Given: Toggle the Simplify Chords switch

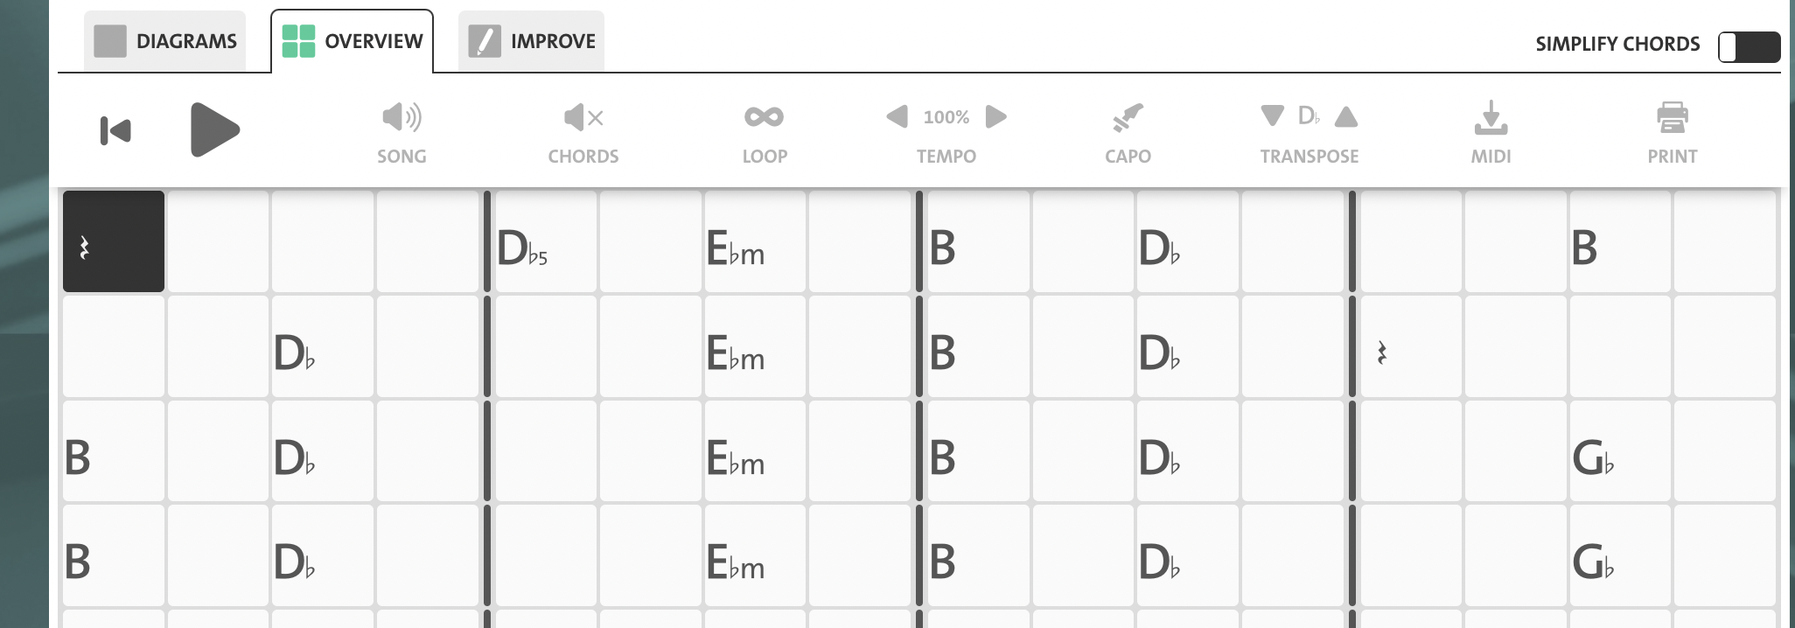Looking at the screenshot, I should (x=1749, y=47).
